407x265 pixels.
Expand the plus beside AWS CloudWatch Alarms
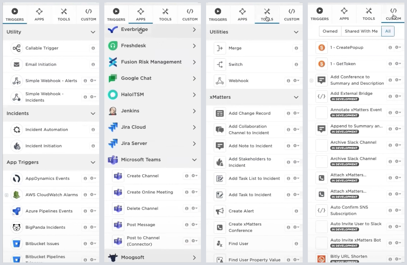click(6, 195)
